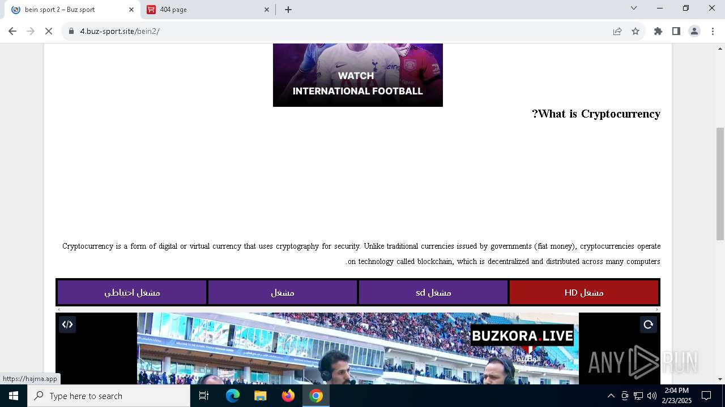Open File Explorer from taskbar
The image size is (725, 407).
(x=261, y=396)
